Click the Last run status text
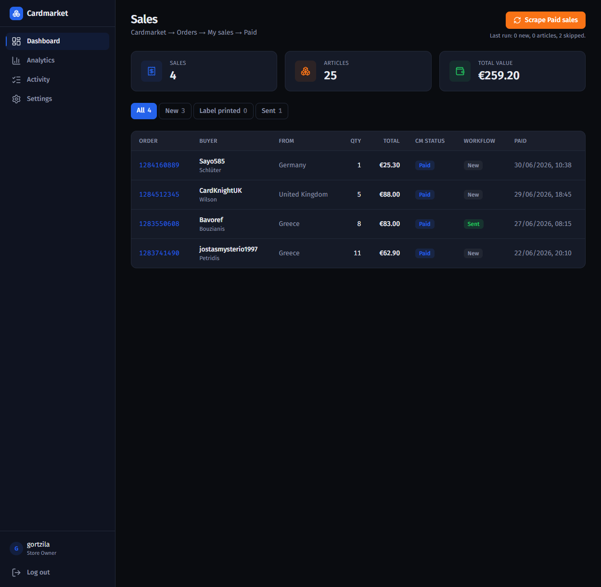This screenshot has height=587, width=601. tap(537, 36)
